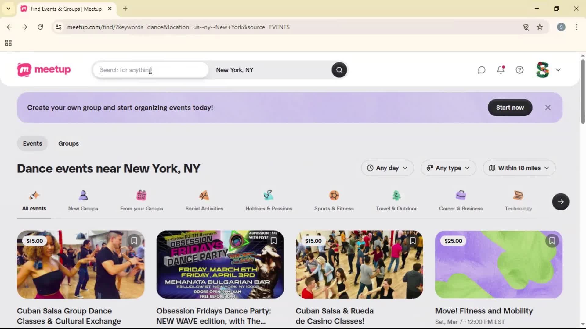The height and width of the screenshot is (329, 586).
Task: Click the right arrow to see more categories
Action: (x=561, y=202)
